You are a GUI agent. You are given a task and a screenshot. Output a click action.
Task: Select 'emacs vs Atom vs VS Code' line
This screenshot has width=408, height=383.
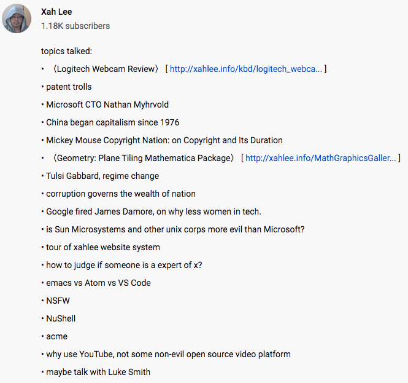96,283
